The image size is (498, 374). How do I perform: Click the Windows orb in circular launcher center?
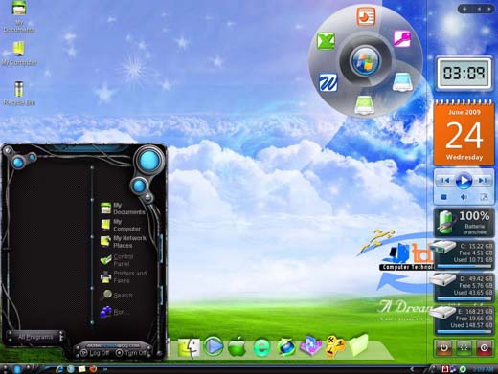(x=365, y=60)
